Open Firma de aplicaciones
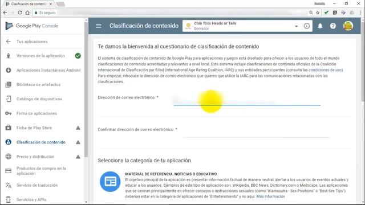 36,113
